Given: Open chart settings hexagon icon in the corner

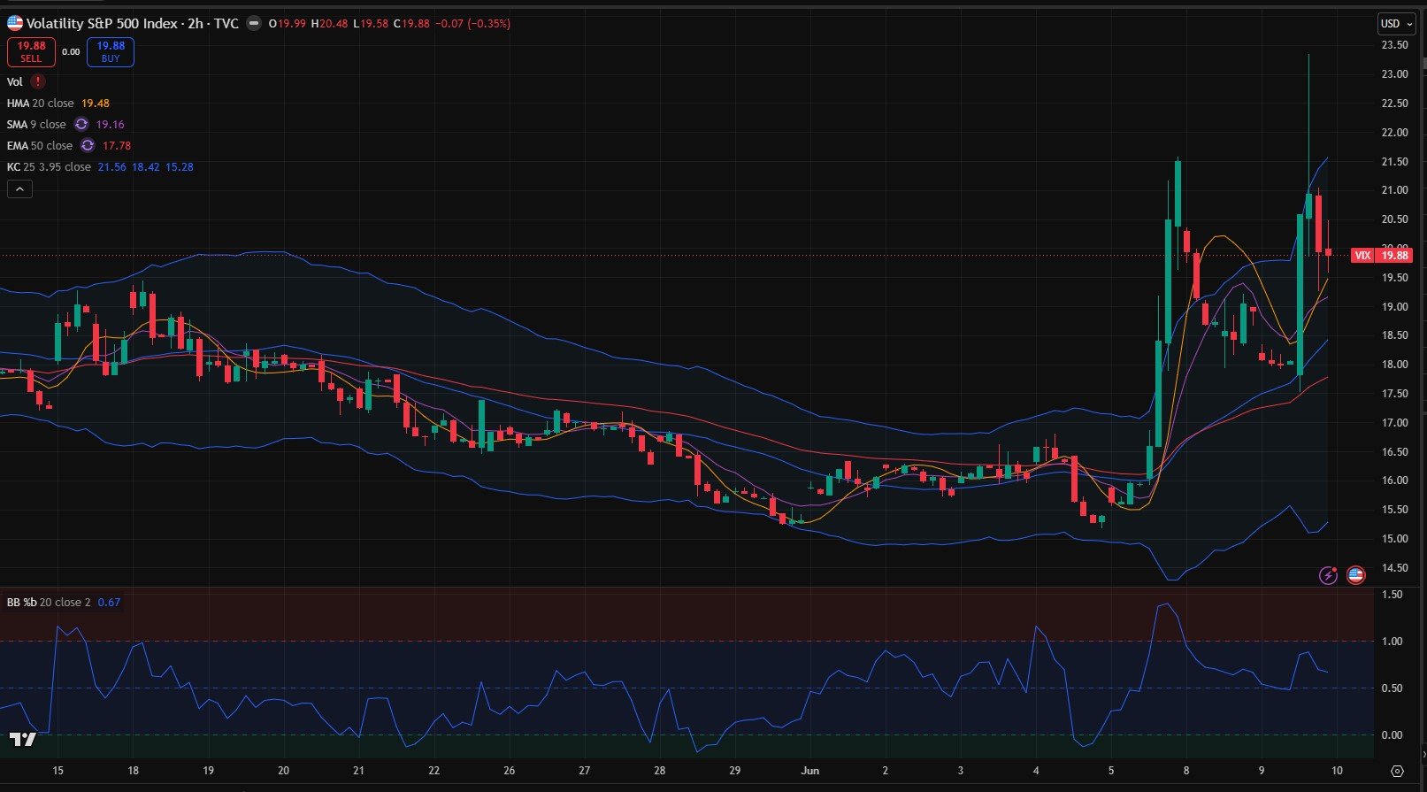Looking at the screenshot, I should 1398,771.
